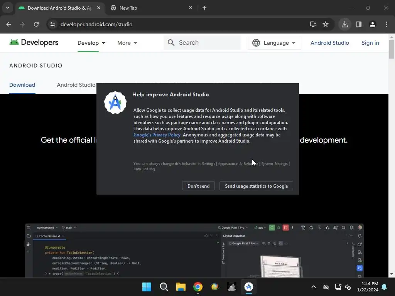This screenshot has width=395, height=296.
Task: Click hamburger menu in IDE preview image
Action: [29, 227]
